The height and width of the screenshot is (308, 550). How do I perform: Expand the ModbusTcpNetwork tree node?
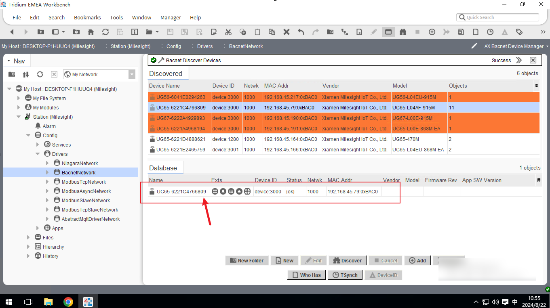[x=47, y=182]
